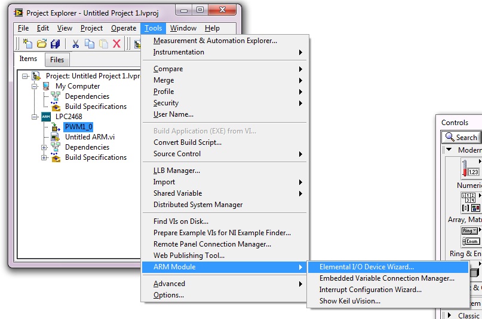Select the Items tab
This screenshot has height=319, width=482.
[28, 59]
